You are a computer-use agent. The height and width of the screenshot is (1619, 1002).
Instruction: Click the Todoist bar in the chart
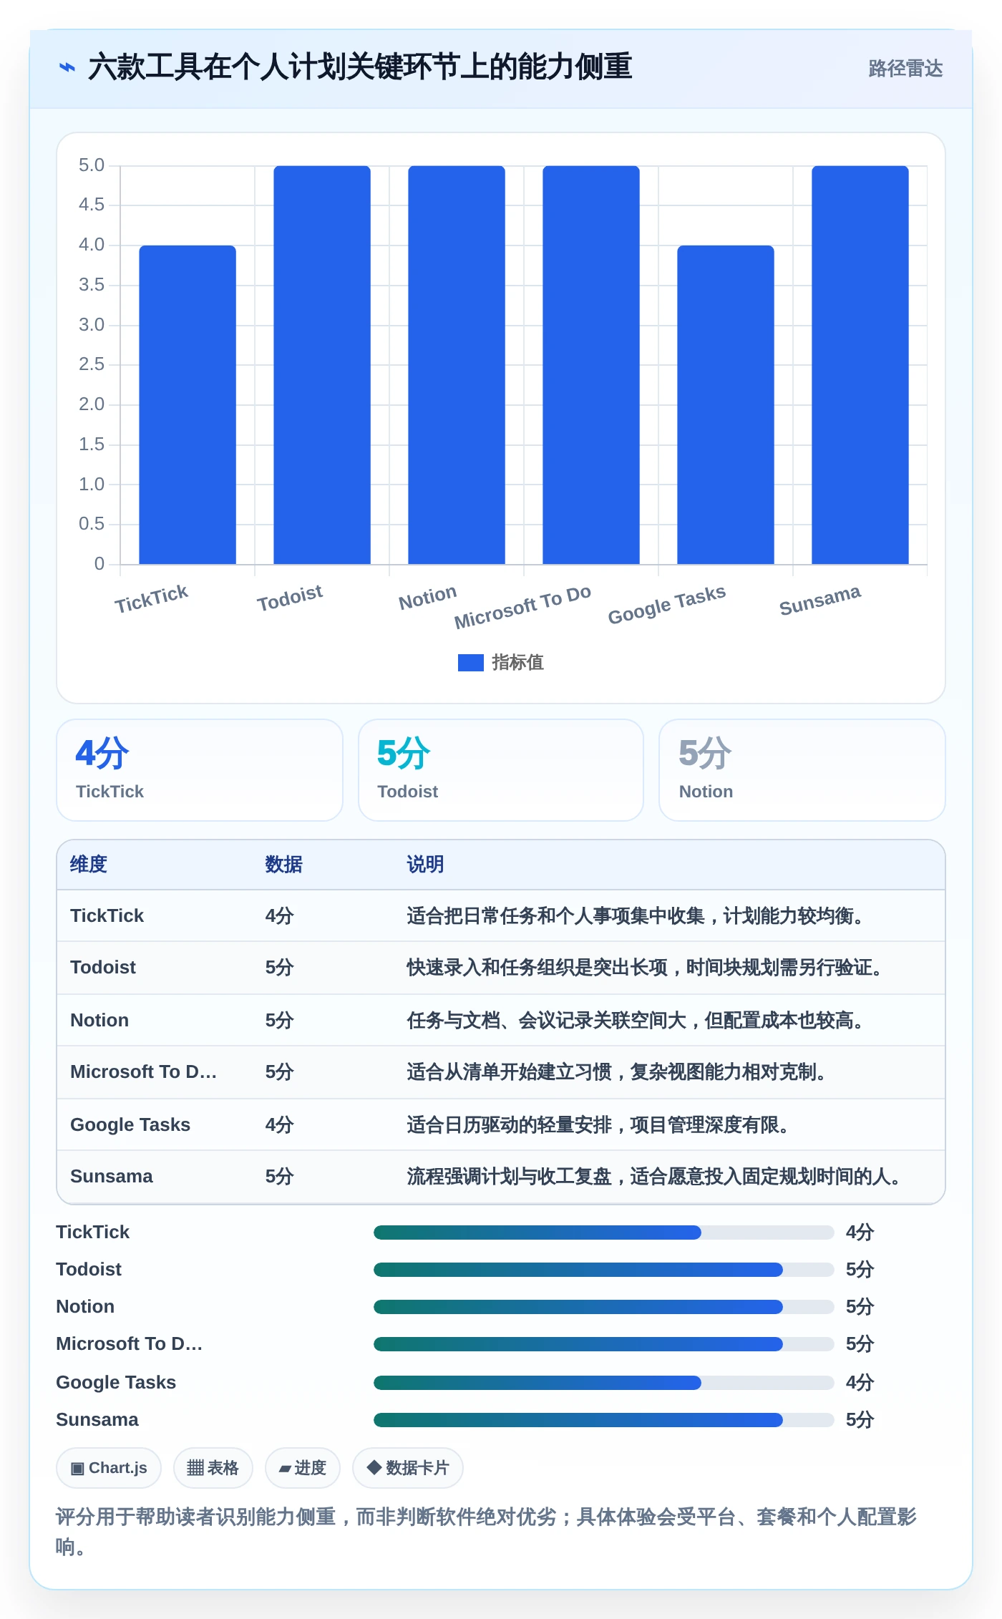pyautogui.click(x=322, y=365)
